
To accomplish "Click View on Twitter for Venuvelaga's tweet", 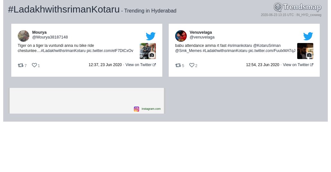I will 298,65.
